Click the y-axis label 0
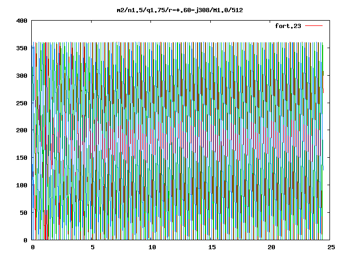This screenshot has width=339, height=254. 25,240
